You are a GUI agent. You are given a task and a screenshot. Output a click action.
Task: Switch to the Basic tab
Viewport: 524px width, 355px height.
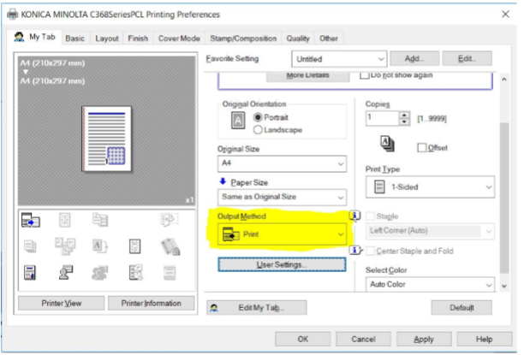(x=74, y=38)
